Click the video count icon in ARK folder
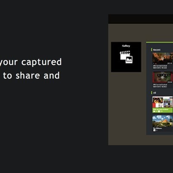This screenshot has width=173, height=173. (x=154, y=112)
